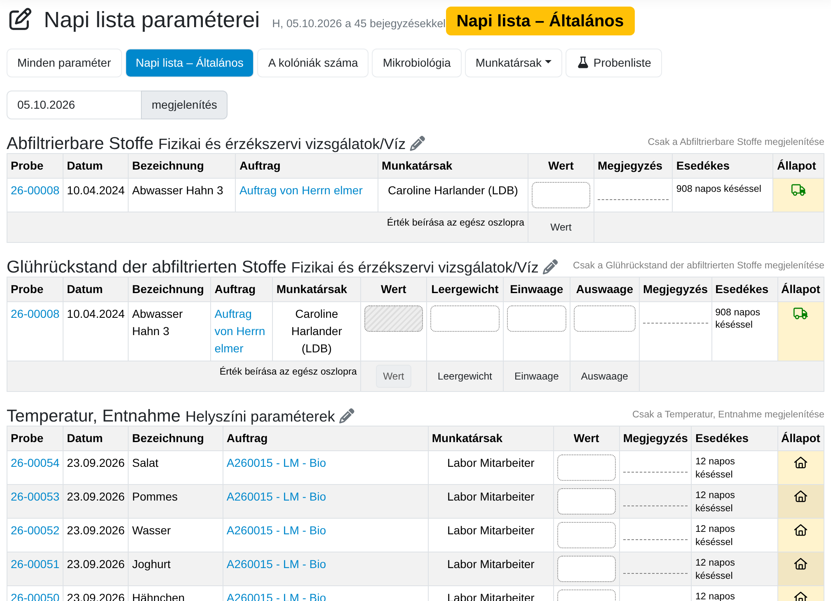Click the Wert input in Abfiltrierbare Stoffe row
Viewport: 831px width, 601px height.
pos(561,195)
